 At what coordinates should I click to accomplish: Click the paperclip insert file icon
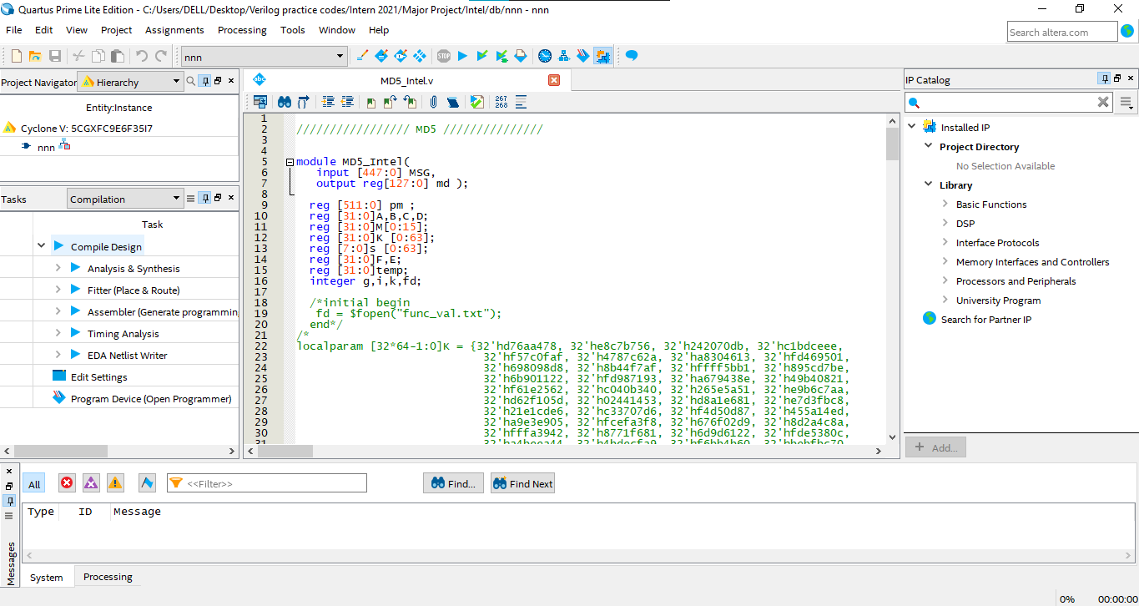433,102
